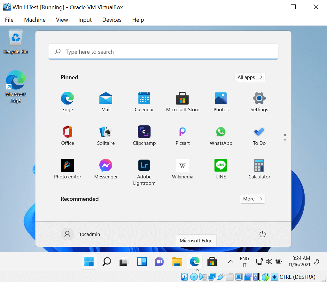Open the To Do app
Screen dimensions: 327x282
tap(259, 135)
